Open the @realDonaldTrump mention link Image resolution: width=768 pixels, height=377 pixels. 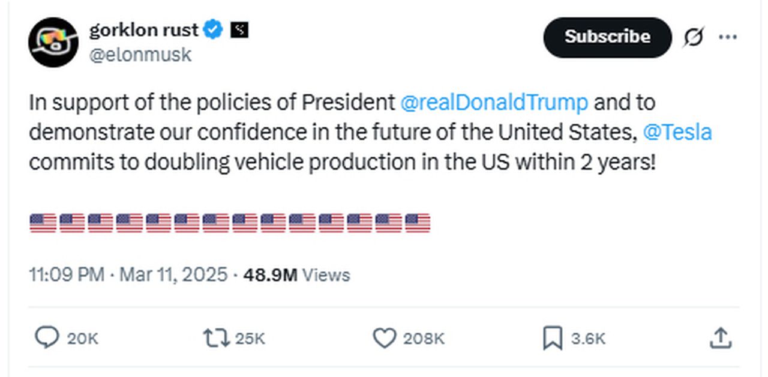coord(494,103)
